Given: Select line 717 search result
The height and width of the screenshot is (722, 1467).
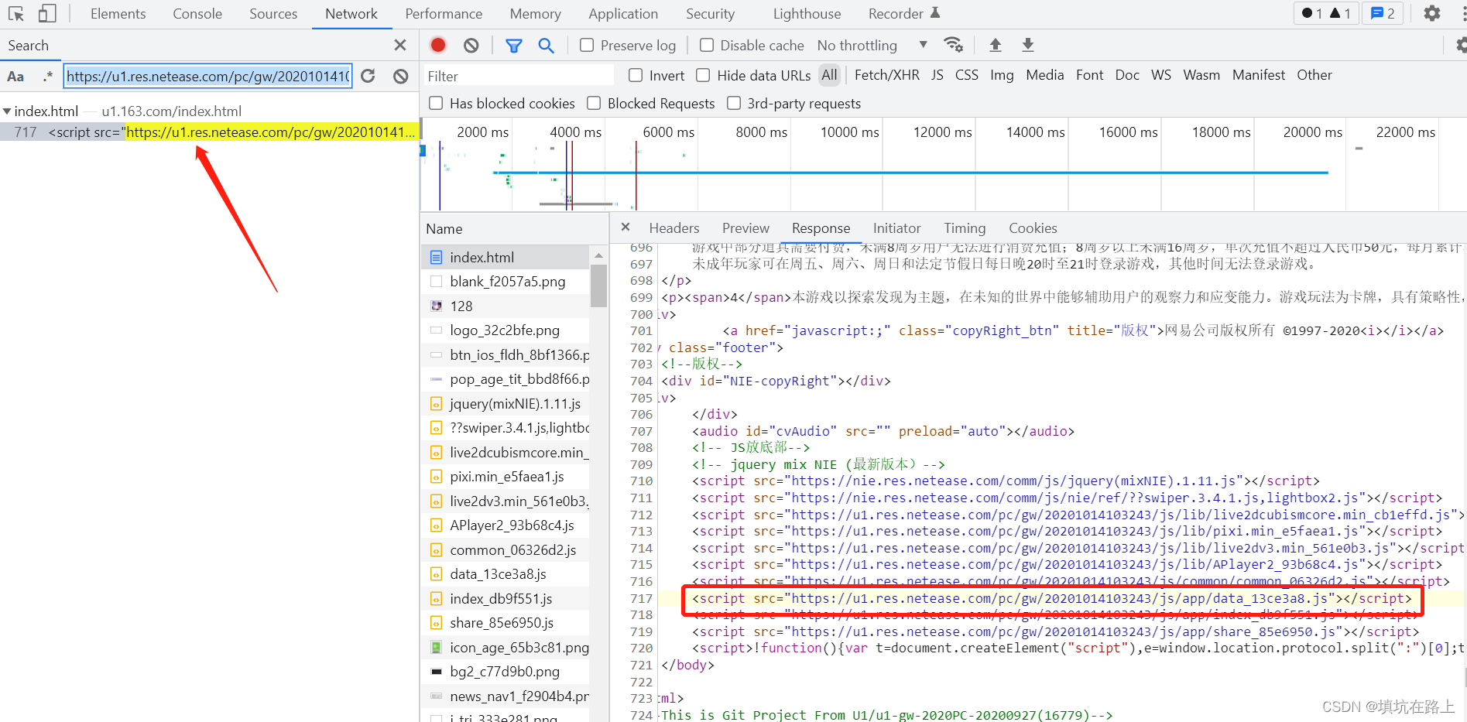Looking at the screenshot, I should [x=209, y=132].
